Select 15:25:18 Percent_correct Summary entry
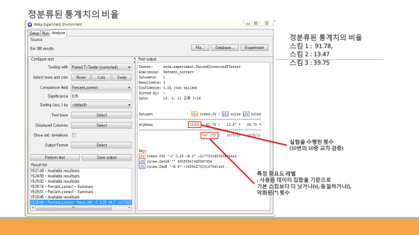The height and width of the screenshot is (235, 419). [x=62, y=187]
